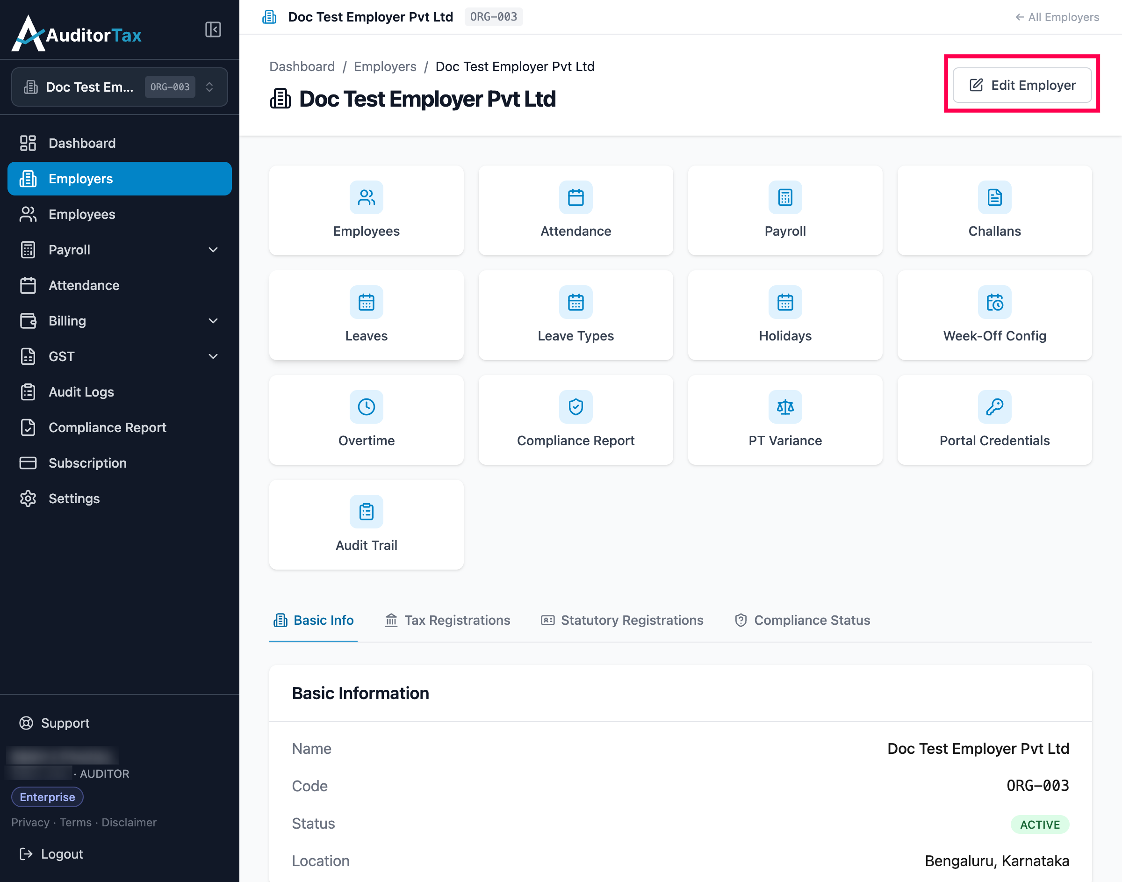The image size is (1122, 882).
Task: Open the Attendance card calendar icon
Action: [575, 197]
